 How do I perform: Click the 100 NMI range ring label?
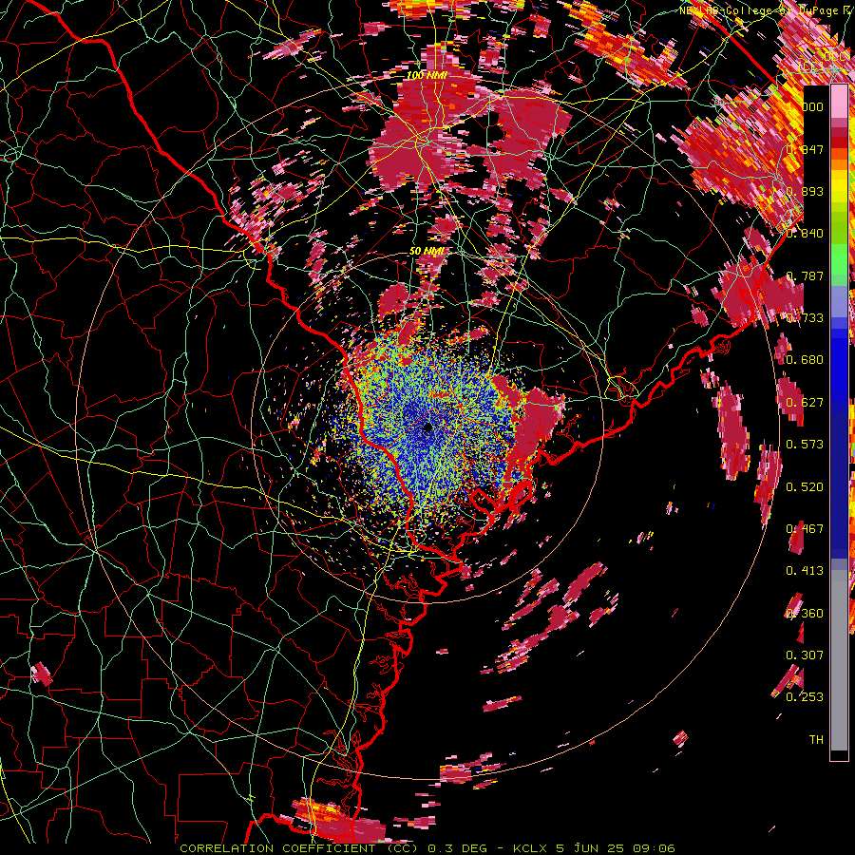[427, 75]
